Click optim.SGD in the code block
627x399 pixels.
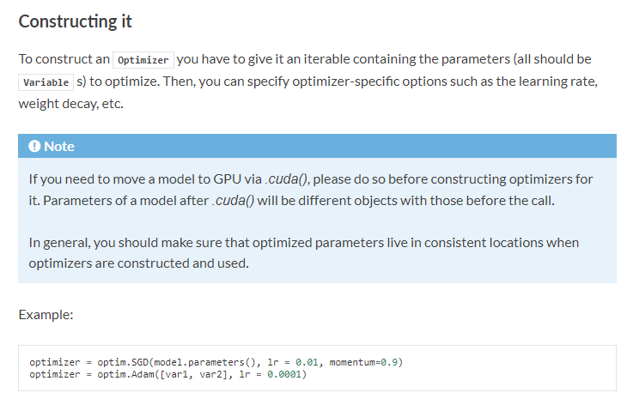click(123, 362)
